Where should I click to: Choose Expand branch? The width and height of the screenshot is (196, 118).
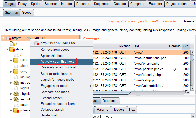(62, 98)
